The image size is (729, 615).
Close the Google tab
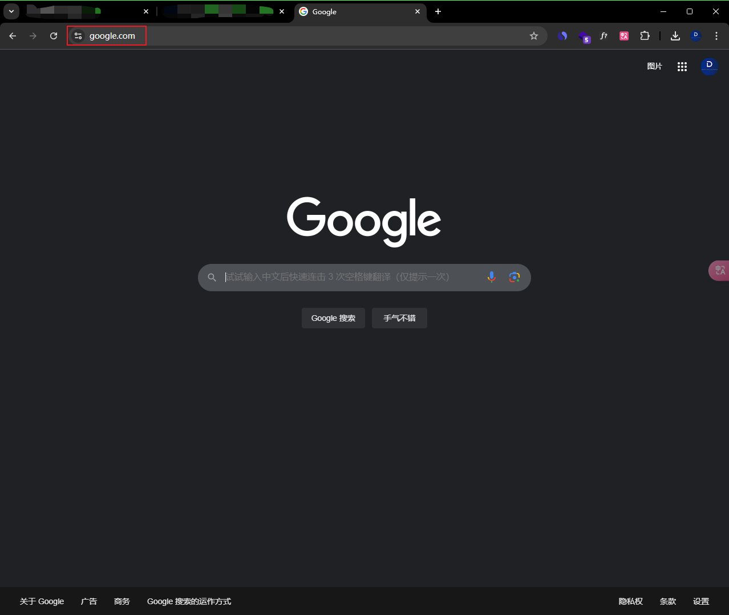418,11
